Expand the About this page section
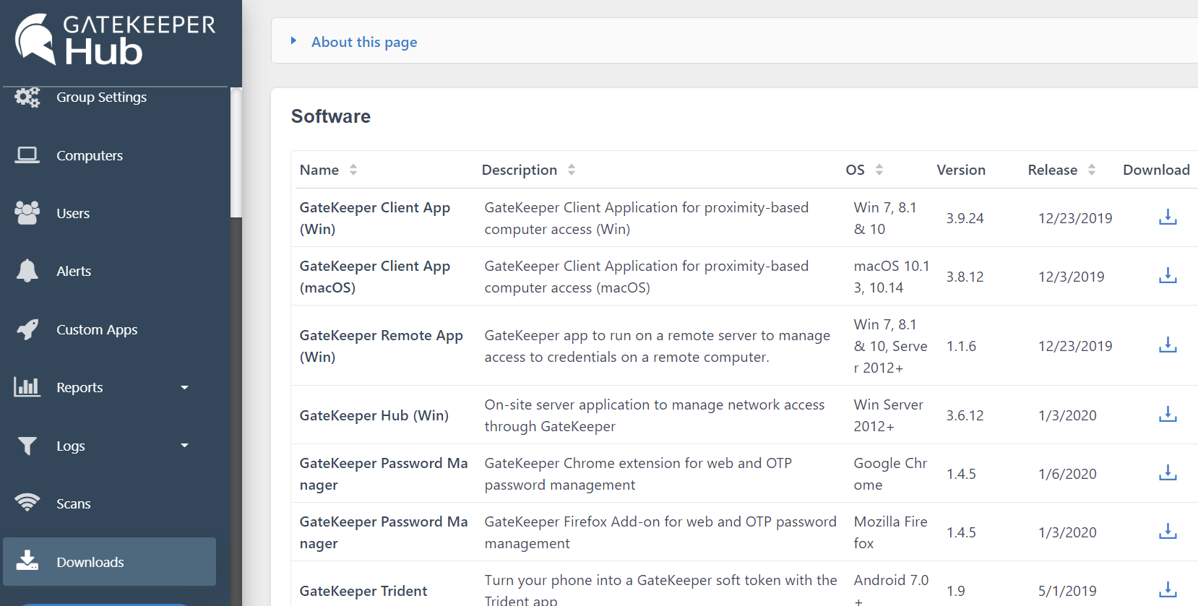The height and width of the screenshot is (606, 1198). [363, 42]
